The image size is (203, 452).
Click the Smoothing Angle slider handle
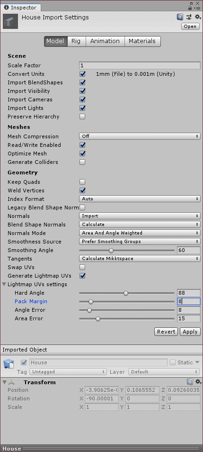coord(111,251)
